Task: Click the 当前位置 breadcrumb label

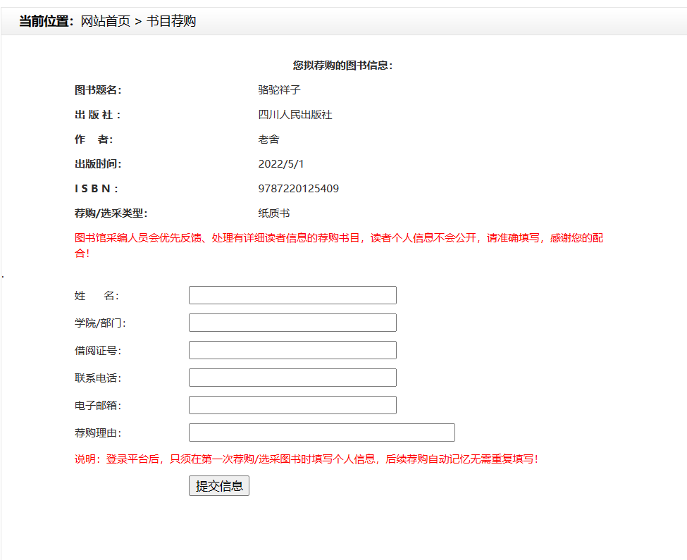Action: pyautogui.click(x=46, y=21)
